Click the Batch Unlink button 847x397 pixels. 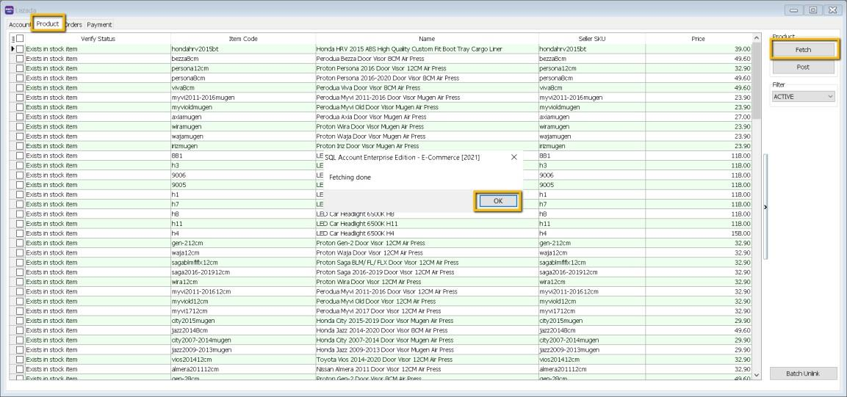[803, 374]
